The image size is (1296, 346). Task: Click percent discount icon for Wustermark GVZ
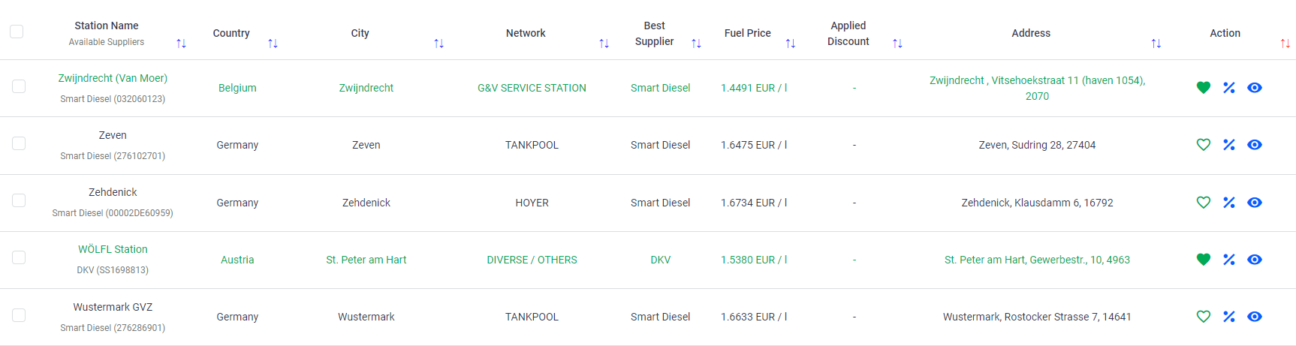[1228, 317]
